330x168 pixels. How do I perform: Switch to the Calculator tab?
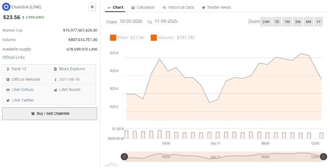[x=143, y=7]
